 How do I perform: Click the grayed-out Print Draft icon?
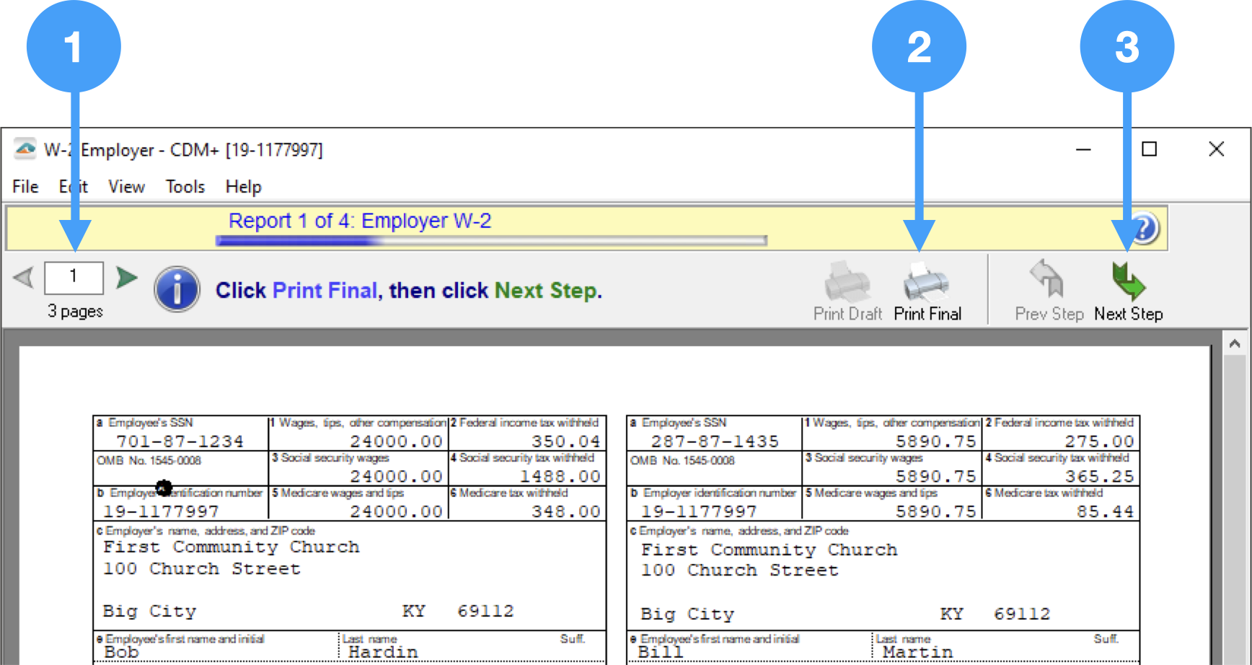click(847, 286)
